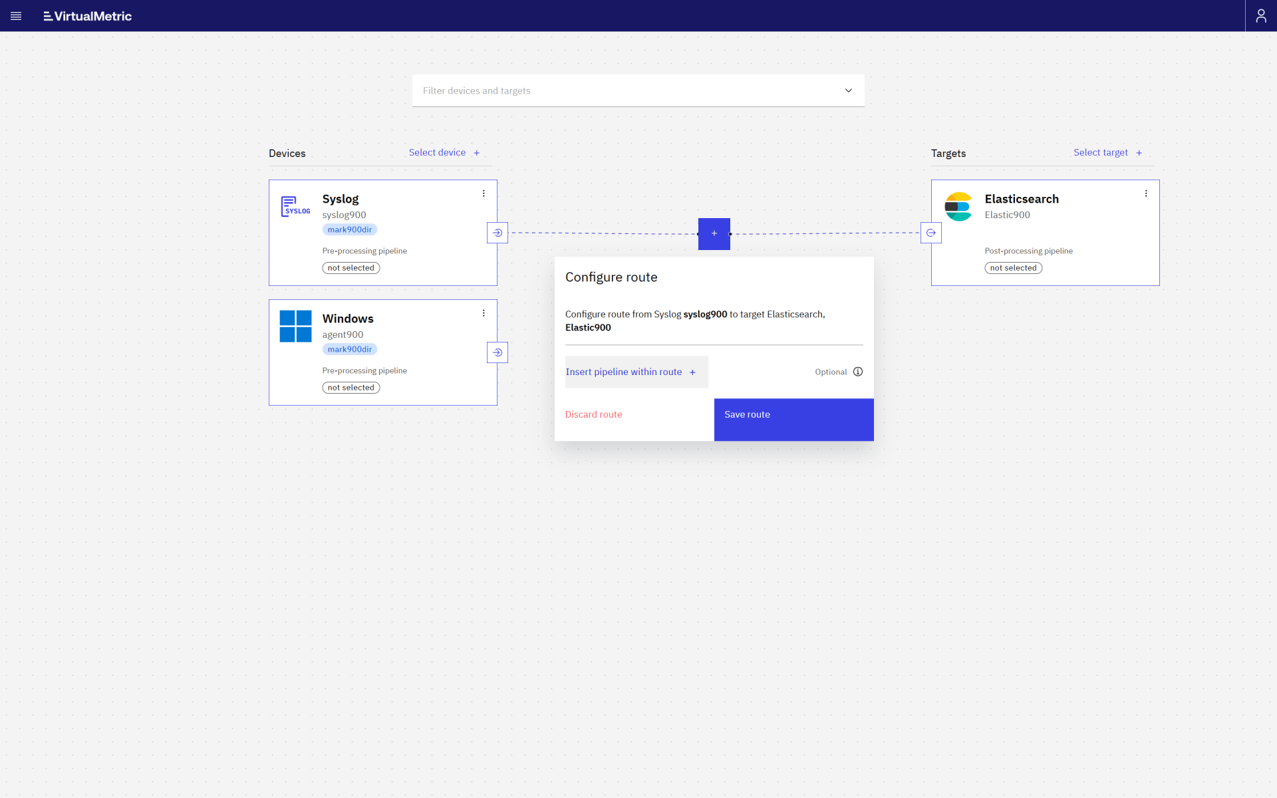Click the VirtualMetric logo
Image resolution: width=1277 pixels, height=798 pixels.
pyautogui.click(x=86, y=16)
